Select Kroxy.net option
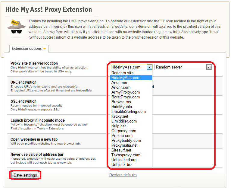 click(120, 116)
